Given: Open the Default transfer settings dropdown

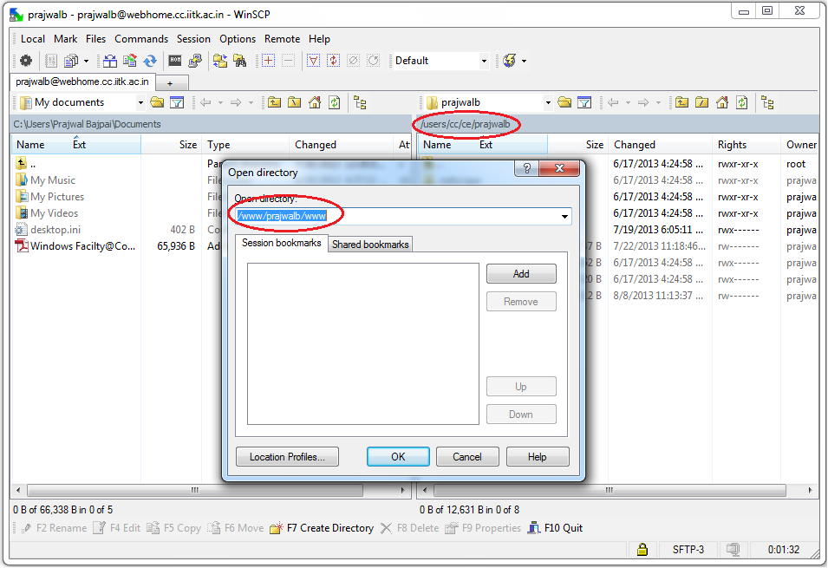Looking at the screenshot, I should tap(484, 61).
